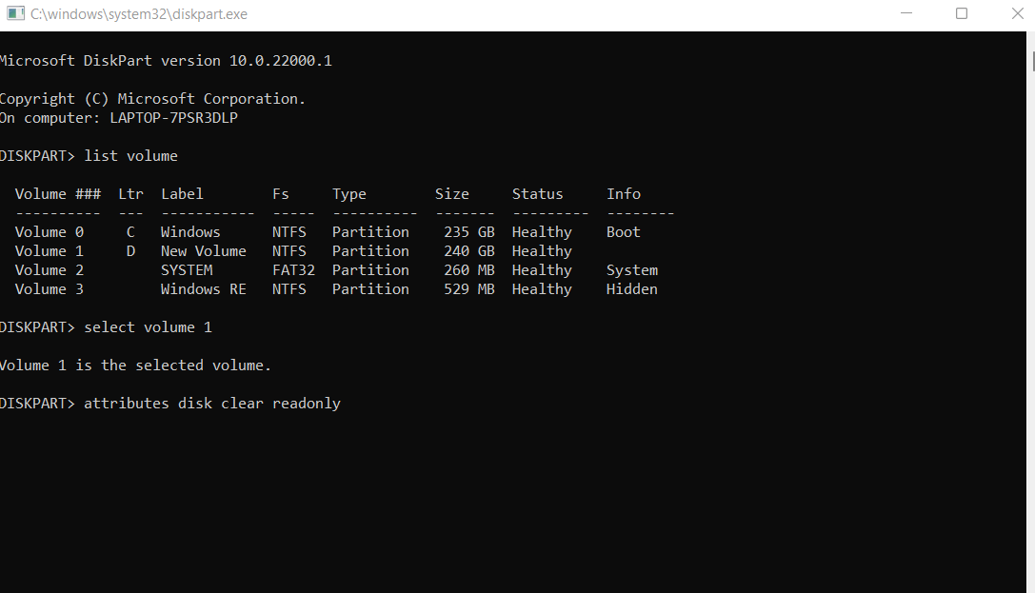Click the select volume 1 command line
This screenshot has height=593, width=1035.
tap(148, 326)
